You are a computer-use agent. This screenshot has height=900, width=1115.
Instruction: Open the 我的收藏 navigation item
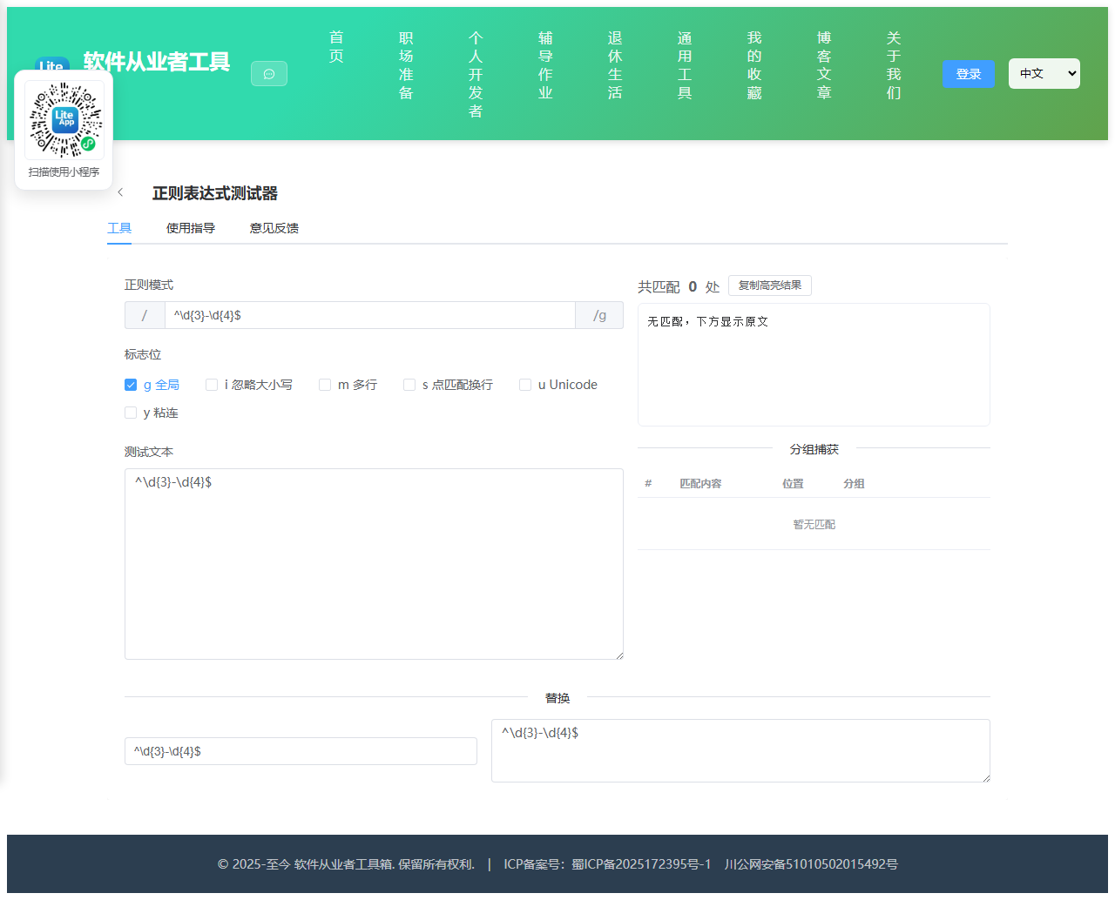point(754,65)
